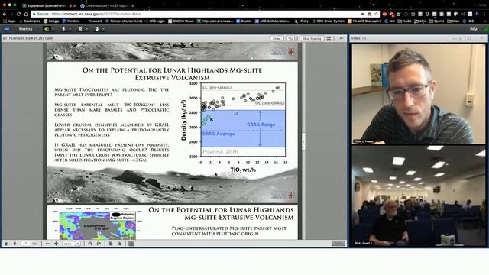
Task: Open the NRS Login bookmark
Action: pos(154,21)
